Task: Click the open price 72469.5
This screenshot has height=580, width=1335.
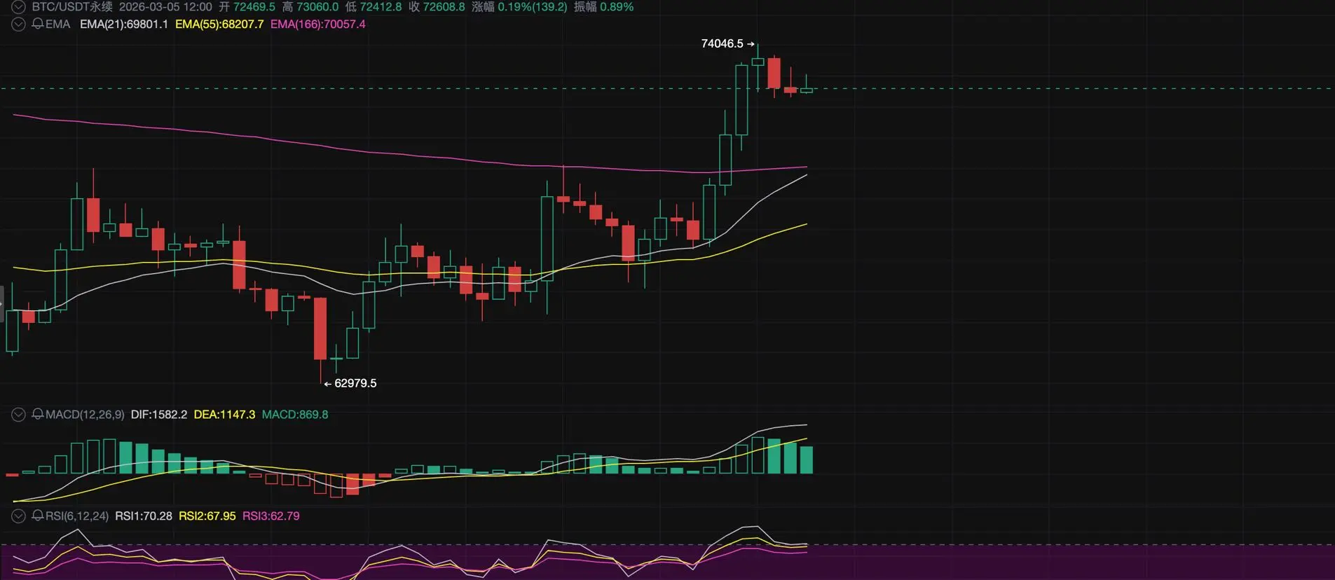Action: pyautogui.click(x=254, y=7)
